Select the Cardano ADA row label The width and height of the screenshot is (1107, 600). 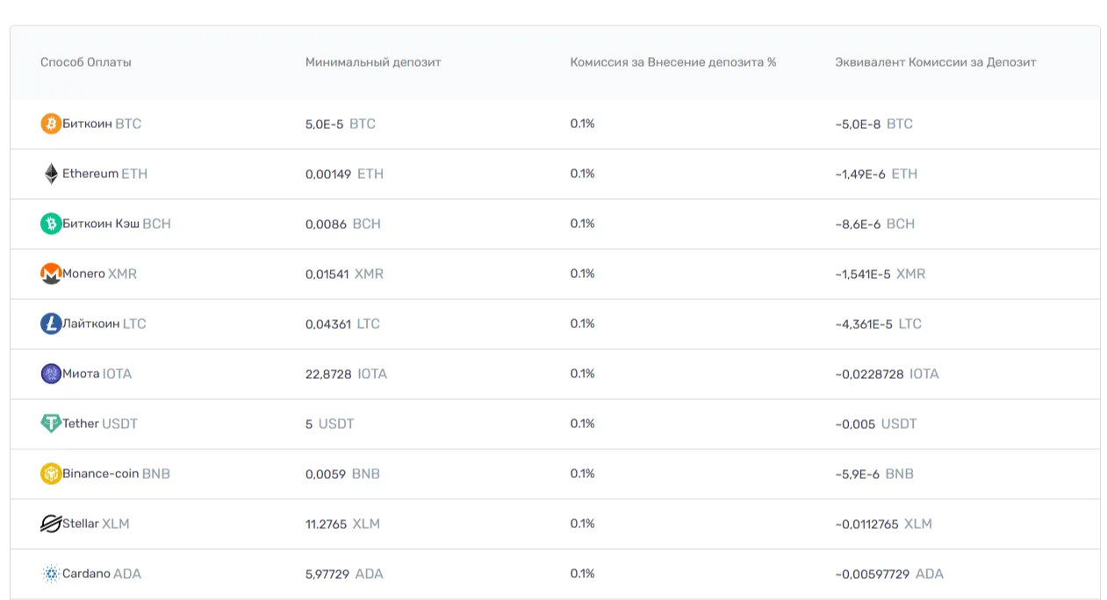coord(102,574)
